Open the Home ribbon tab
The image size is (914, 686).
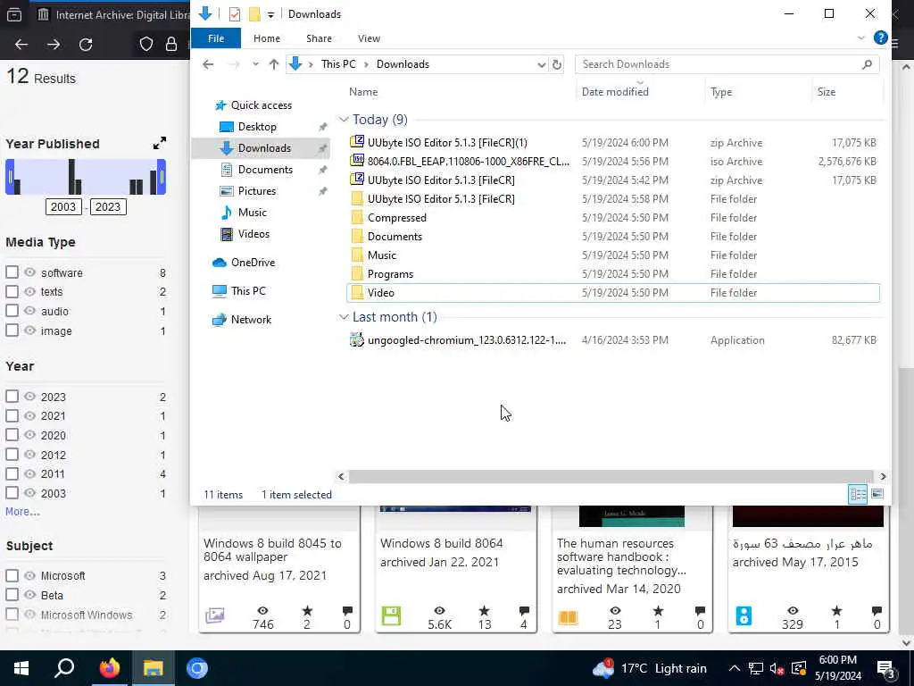pos(266,38)
